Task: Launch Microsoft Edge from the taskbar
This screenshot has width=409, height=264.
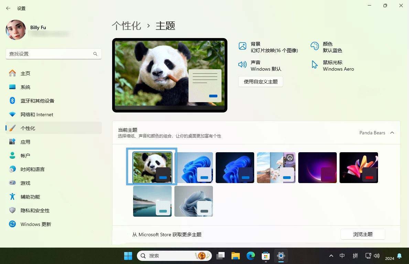Action: click(x=250, y=256)
